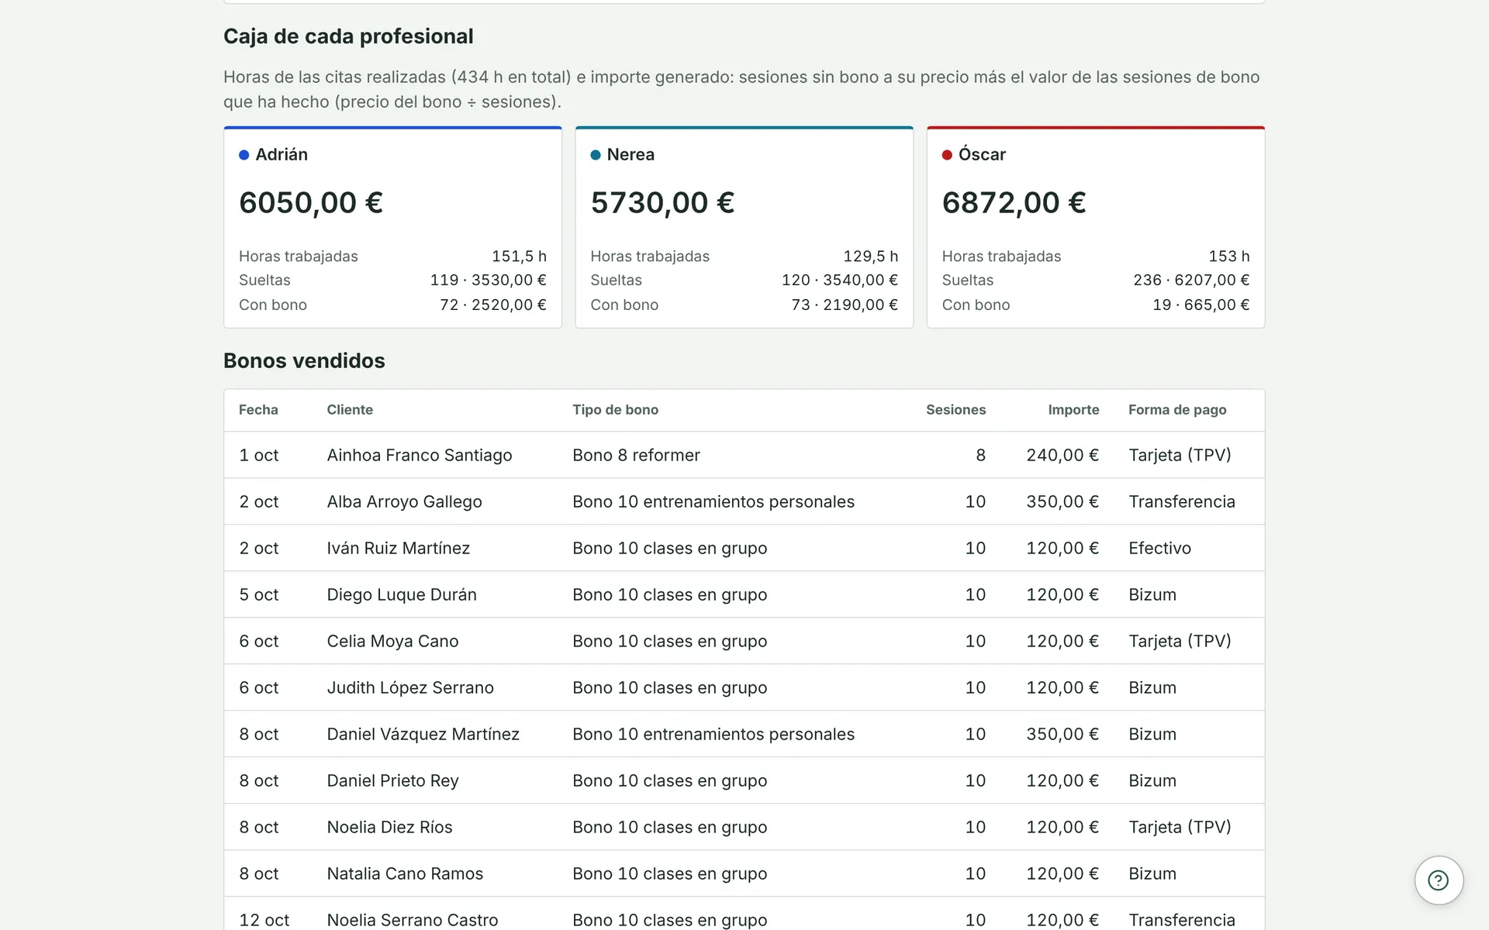Screen dimensions: 1489x930
Task: Select the Noelia Serrano Castro row
Action: 744,914
